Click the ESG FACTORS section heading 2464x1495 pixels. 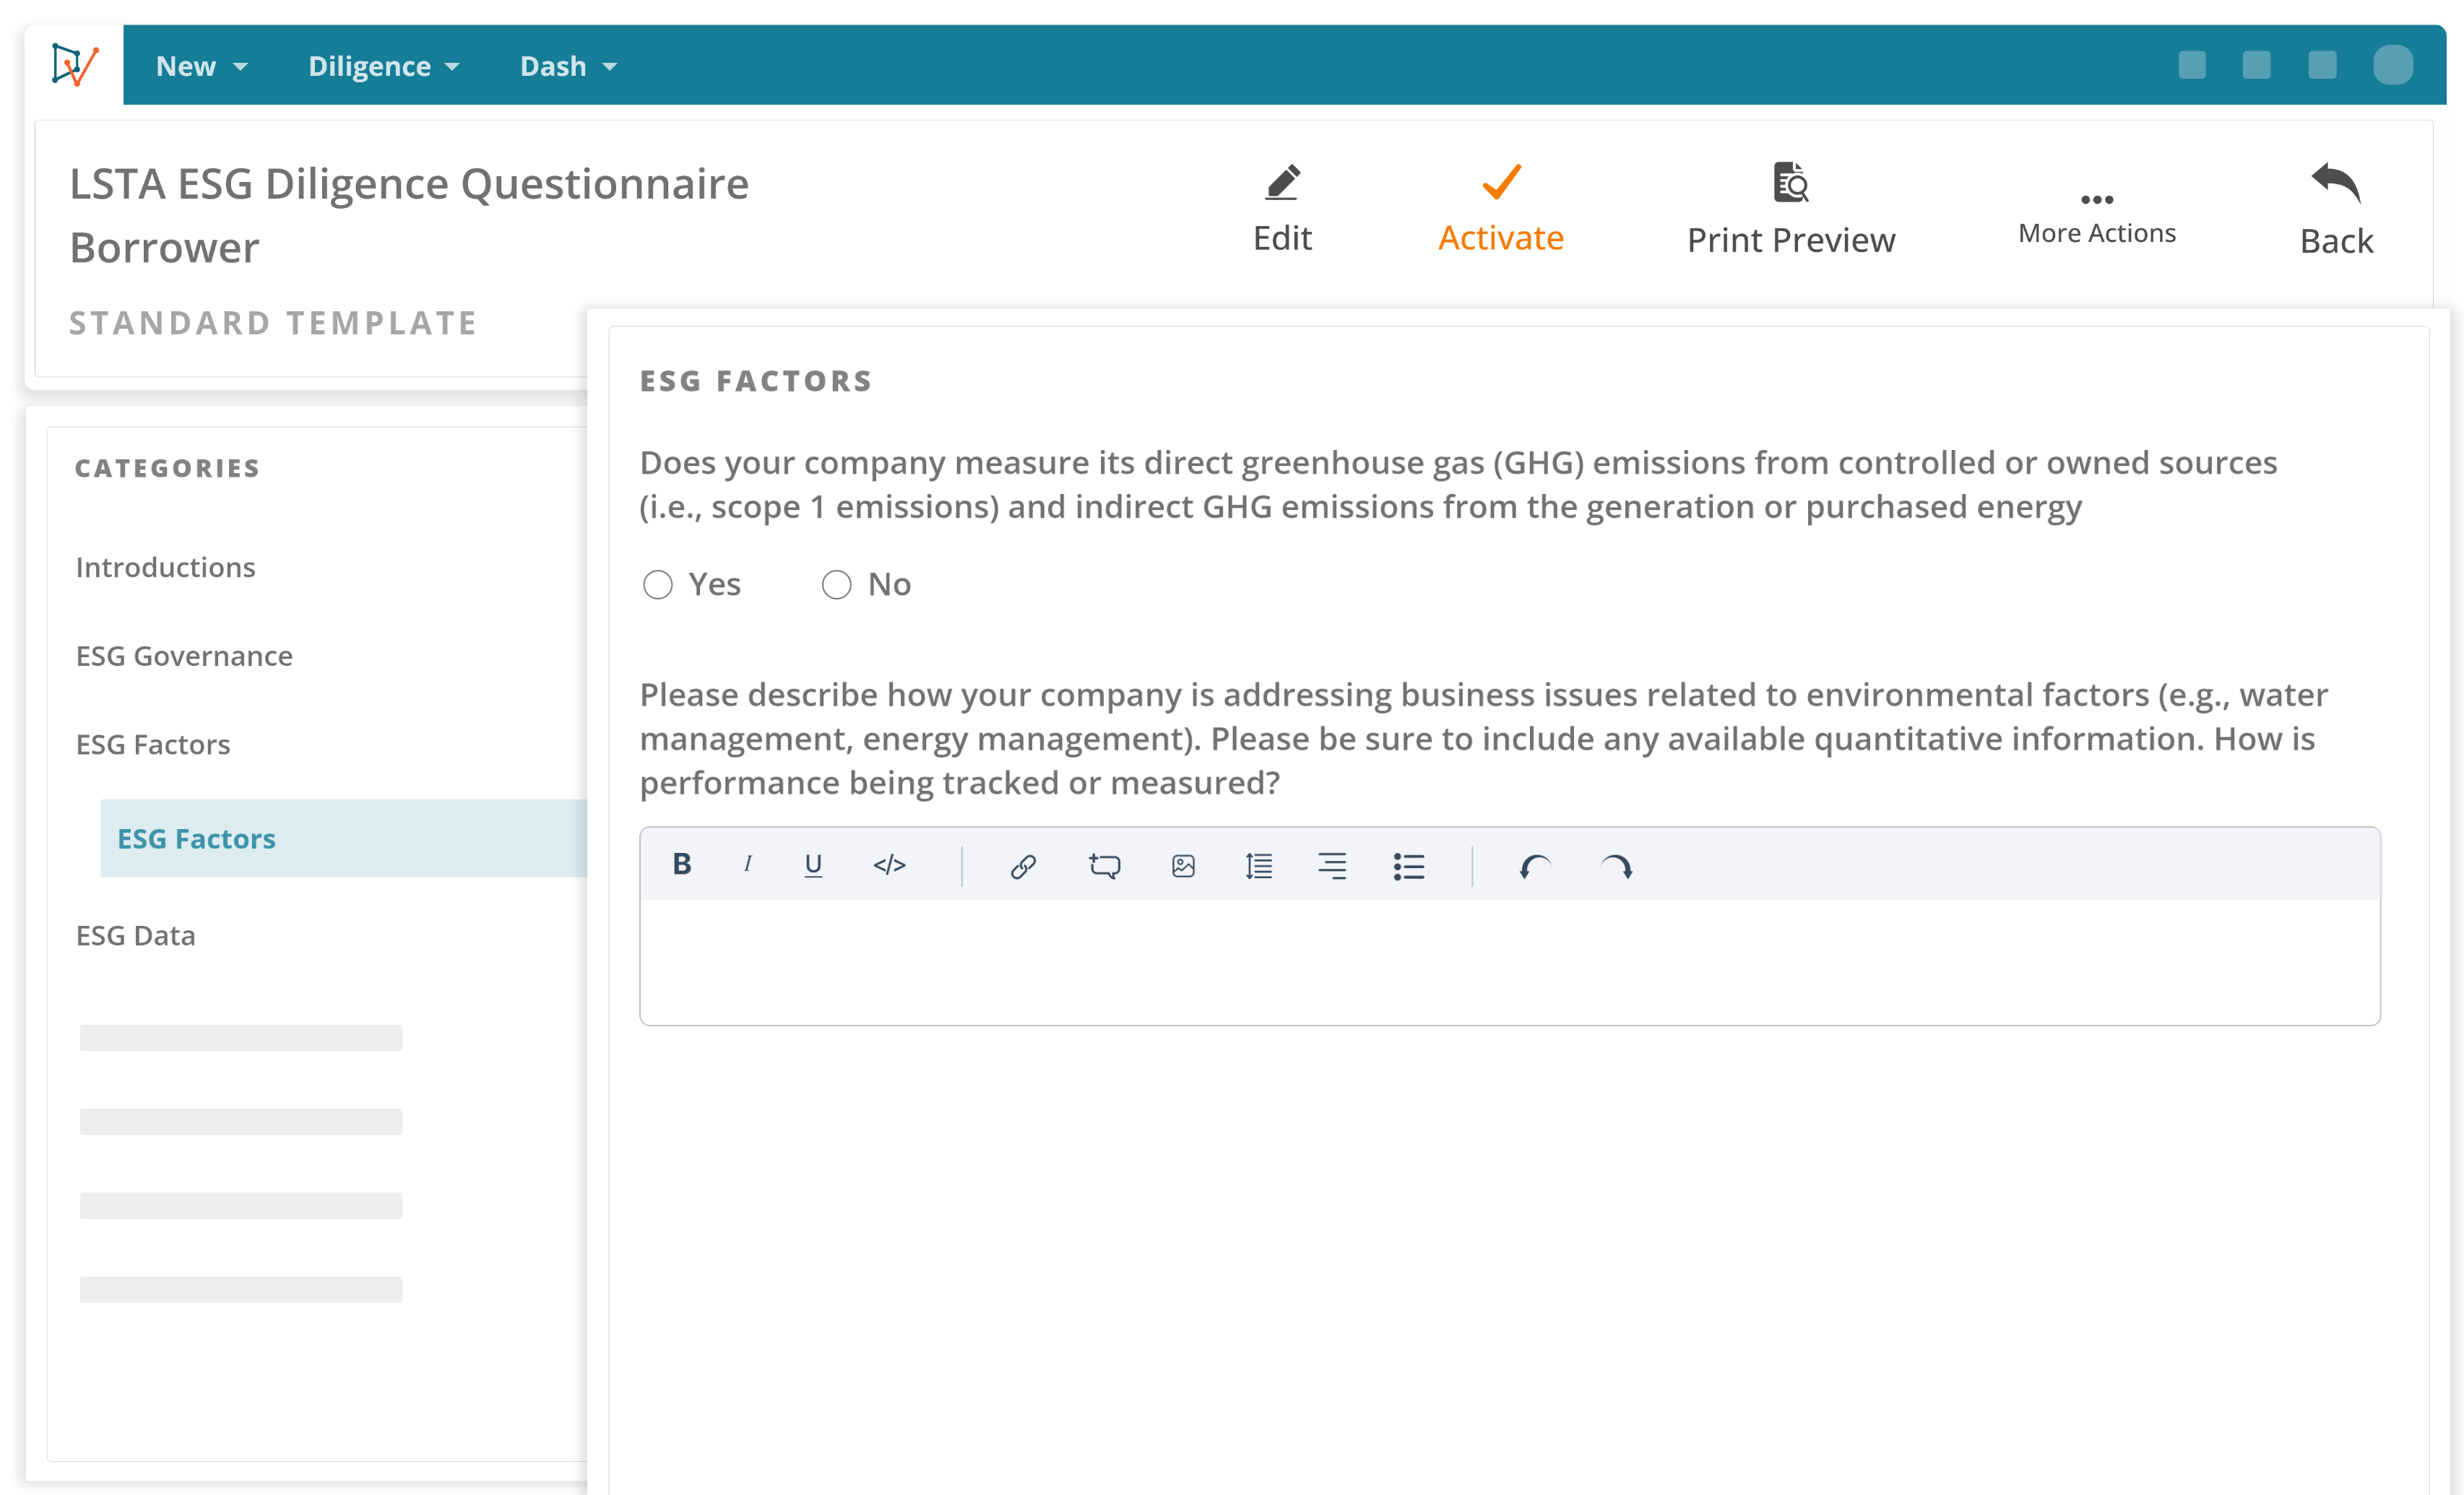click(756, 381)
